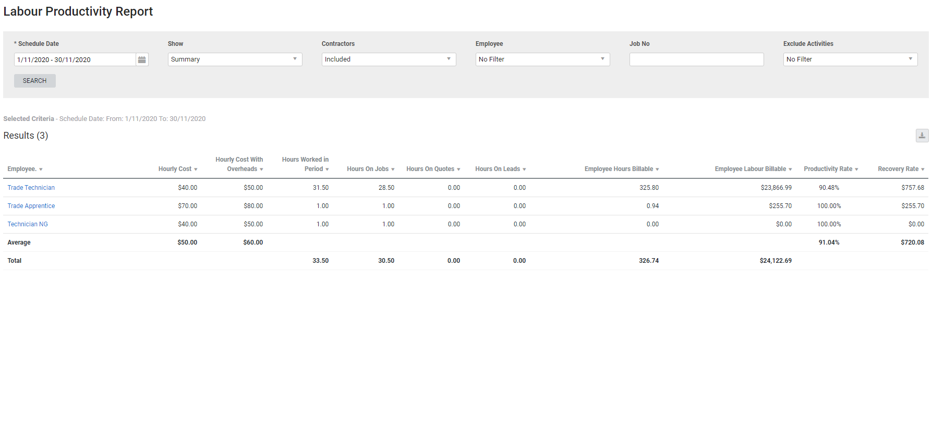This screenshot has height=437, width=932.
Task: Select the $60.00 average cost with overheads
Action: pos(253,242)
